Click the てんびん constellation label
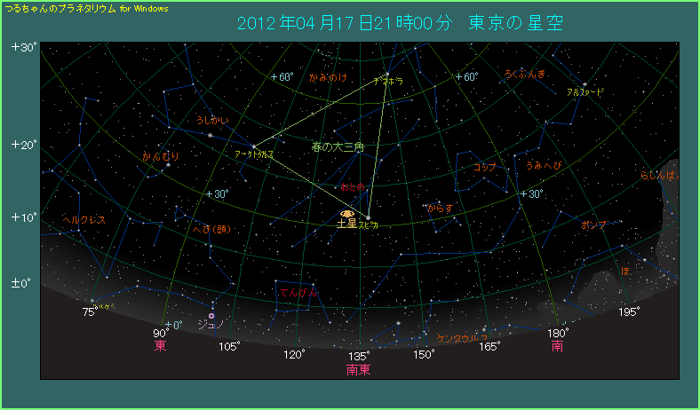This screenshot has height=410, width=700. [x=298, y=292]
